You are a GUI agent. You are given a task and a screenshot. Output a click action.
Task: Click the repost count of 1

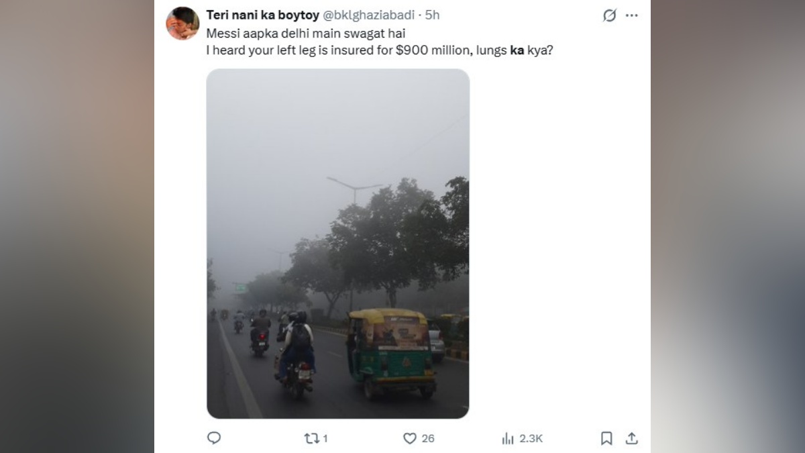click(323, 438)
